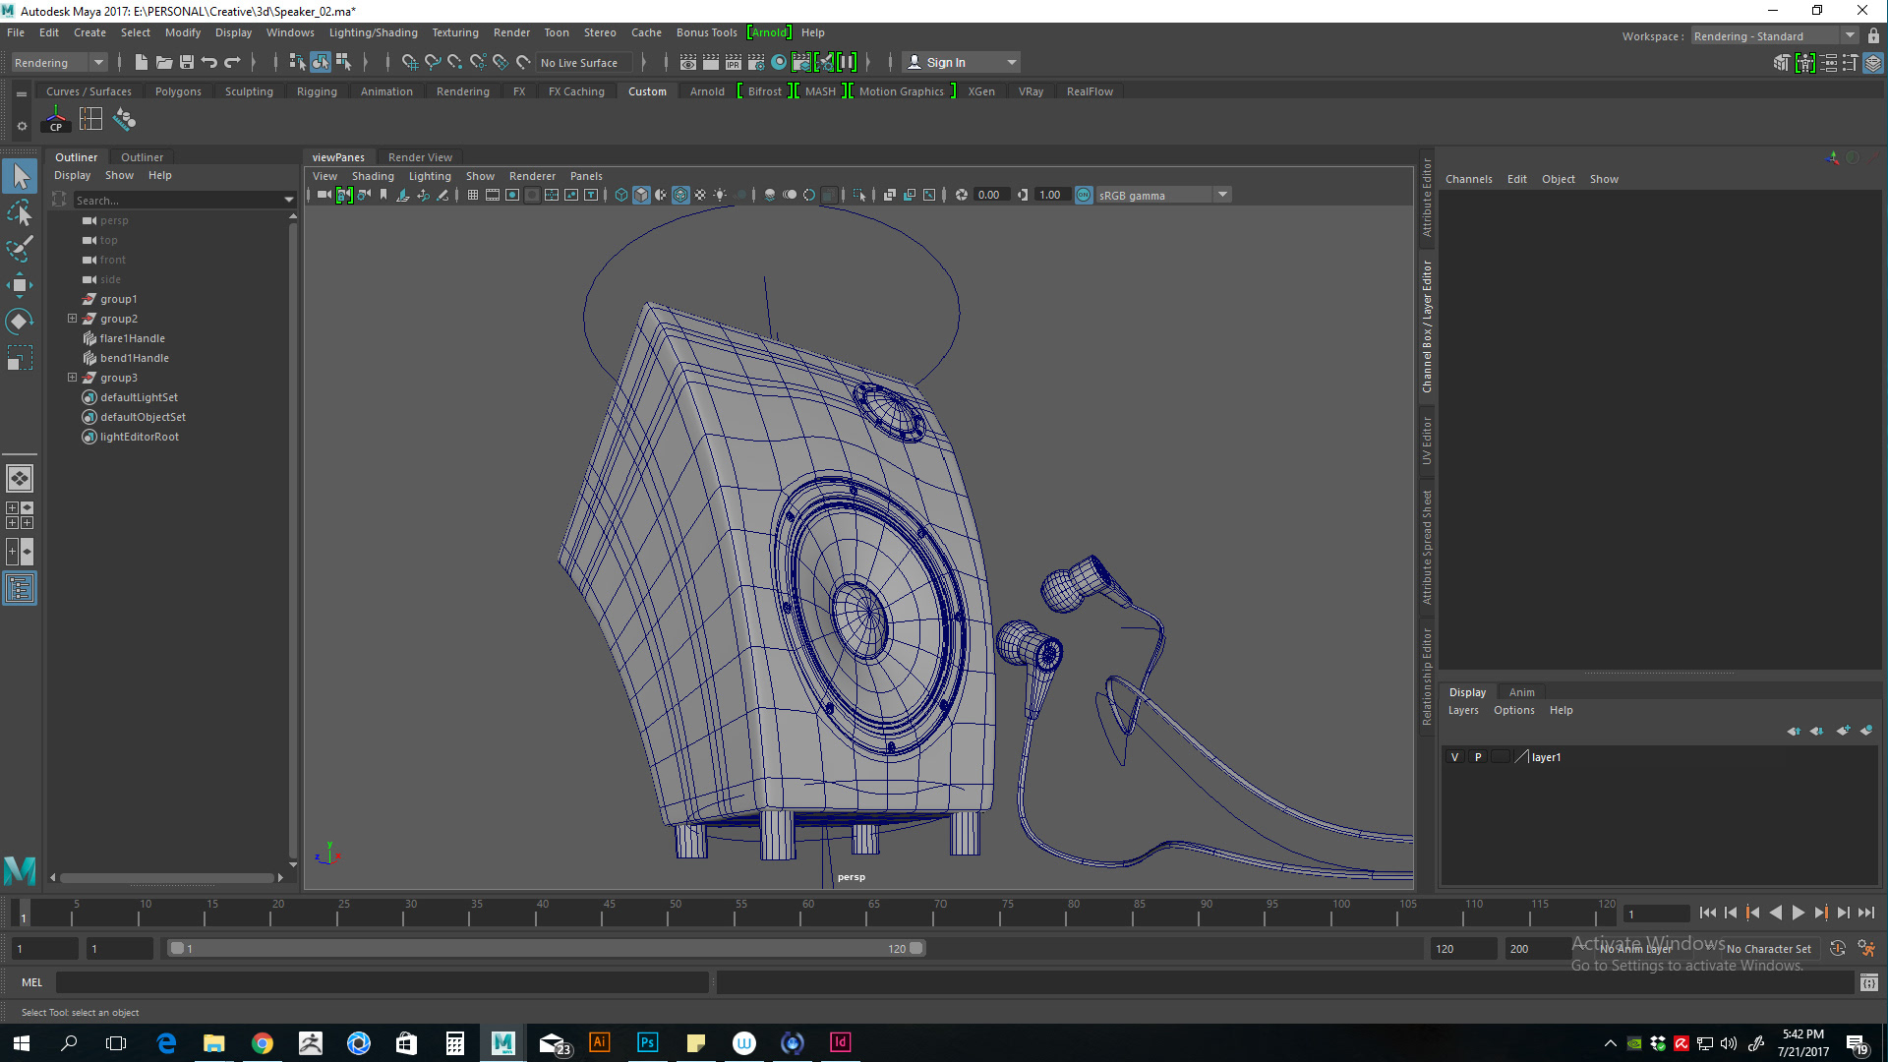Click the Save scene icon
Viewport: 1888px width, 1062px height.
coord(187,62)
